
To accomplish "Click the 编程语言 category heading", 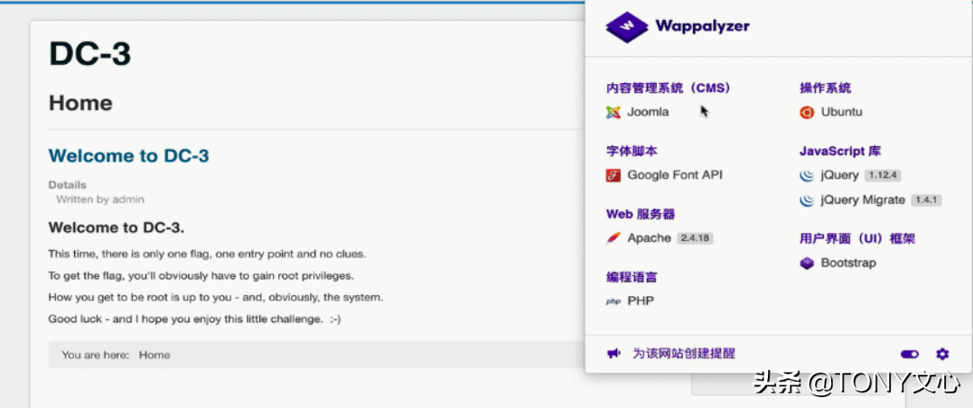I will point(632,277).
